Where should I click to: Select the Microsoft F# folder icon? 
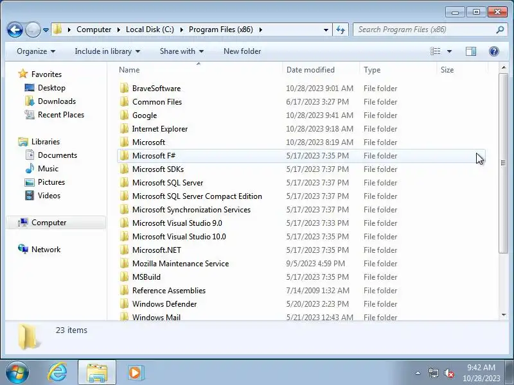coord(124,155)
